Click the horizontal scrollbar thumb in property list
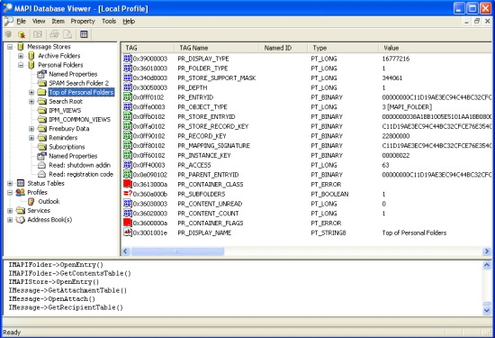The height and width of the screenshot is (338, 495). (x=177, y=251)
